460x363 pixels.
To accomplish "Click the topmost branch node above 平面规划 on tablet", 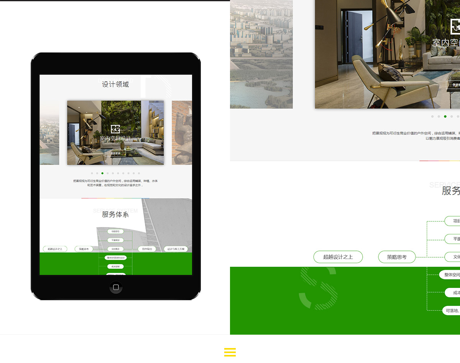I will pyautogui.click(x=115, y=231).
